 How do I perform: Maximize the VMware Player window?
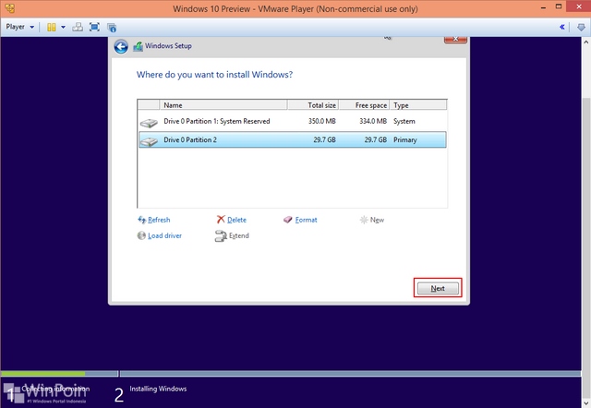click(559, 6)
